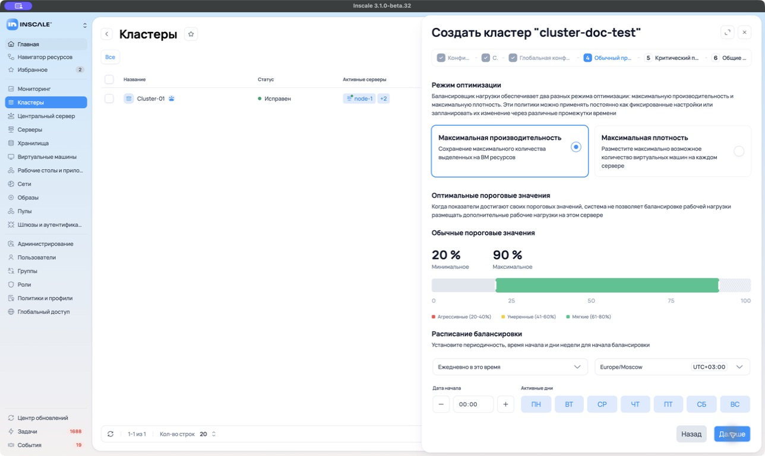Open Центральный сервер section
This screenshot has height=456, width=765.
46,116
